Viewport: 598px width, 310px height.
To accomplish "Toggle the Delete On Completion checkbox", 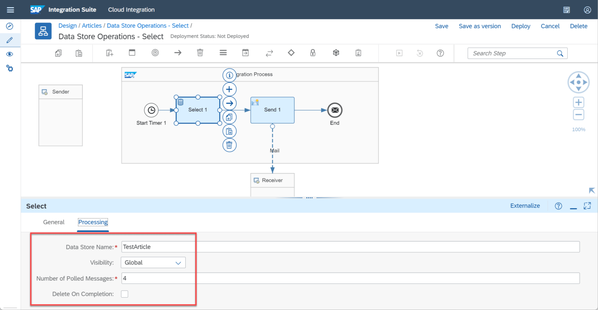I will [124, 294].
